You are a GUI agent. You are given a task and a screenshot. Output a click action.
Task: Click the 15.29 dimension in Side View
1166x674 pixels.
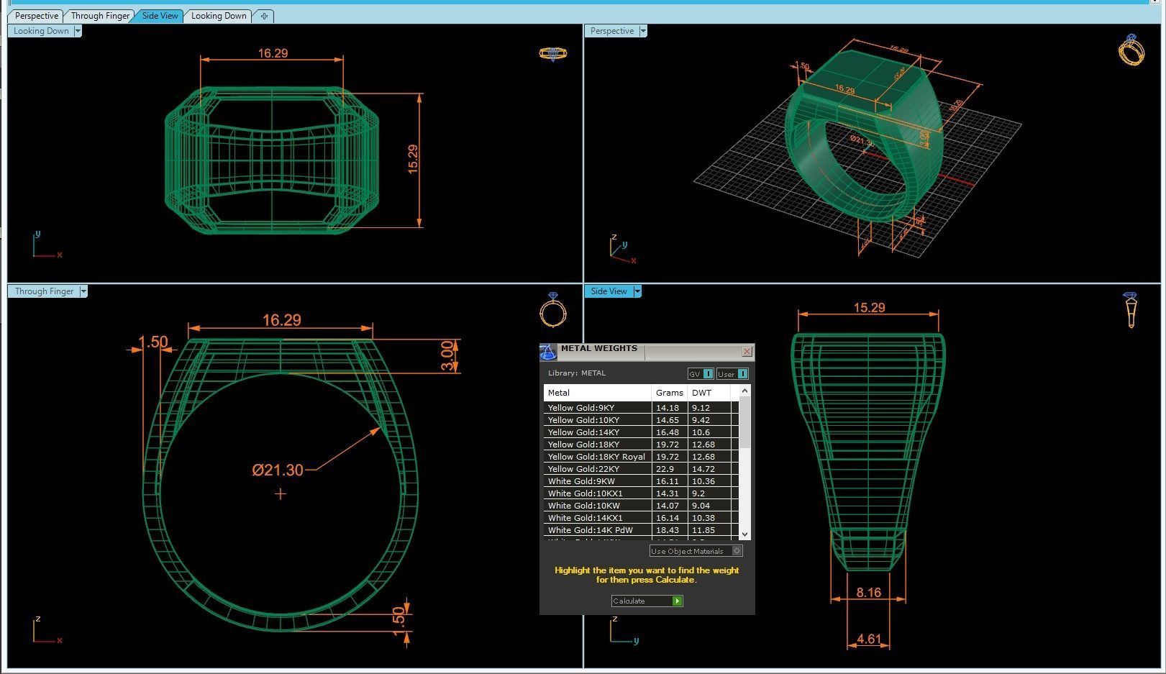(x=869, y=308)
